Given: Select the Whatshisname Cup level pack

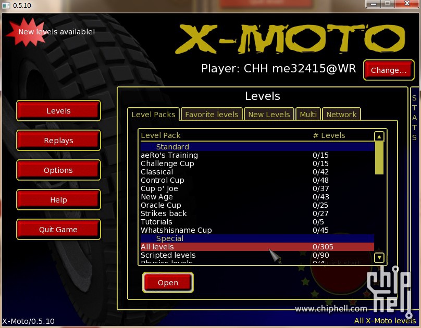Looking at the screenshot, I should [x=257, y=230].
